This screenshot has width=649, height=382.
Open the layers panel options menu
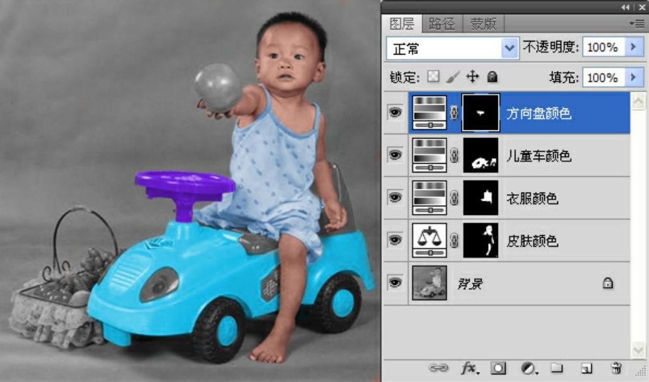tap(638, 24)
